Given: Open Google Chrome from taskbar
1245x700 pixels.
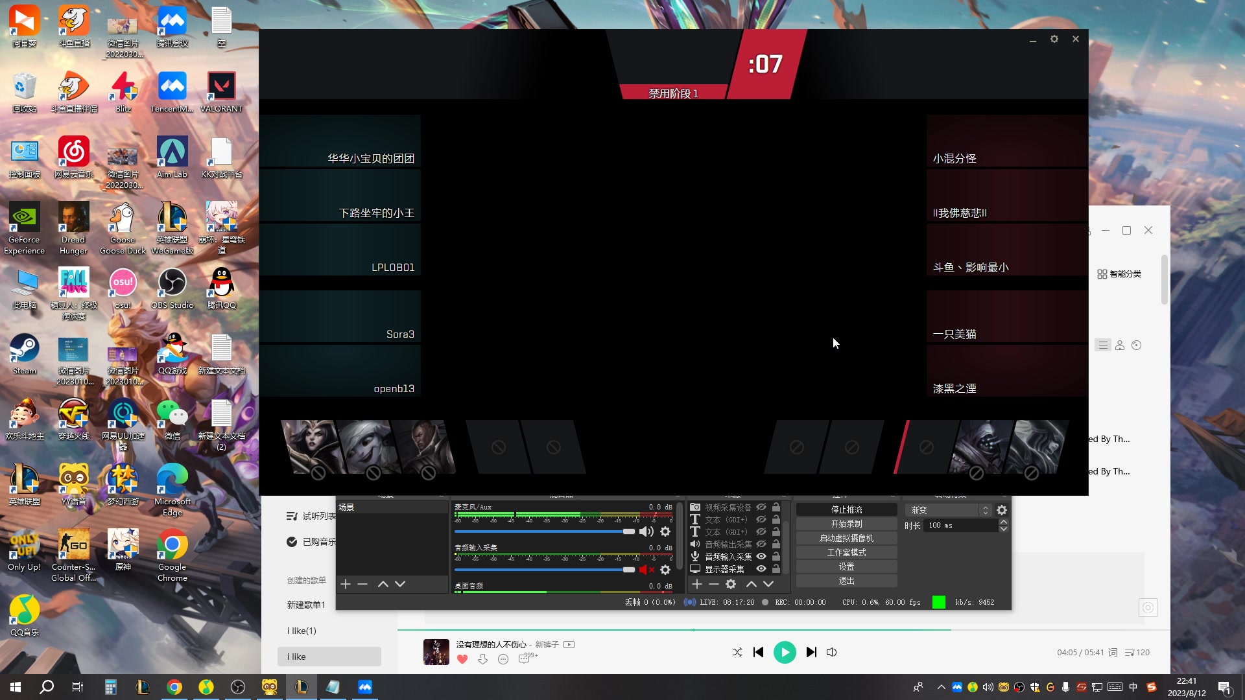Looking at the screenshot, I should [174, 687].
